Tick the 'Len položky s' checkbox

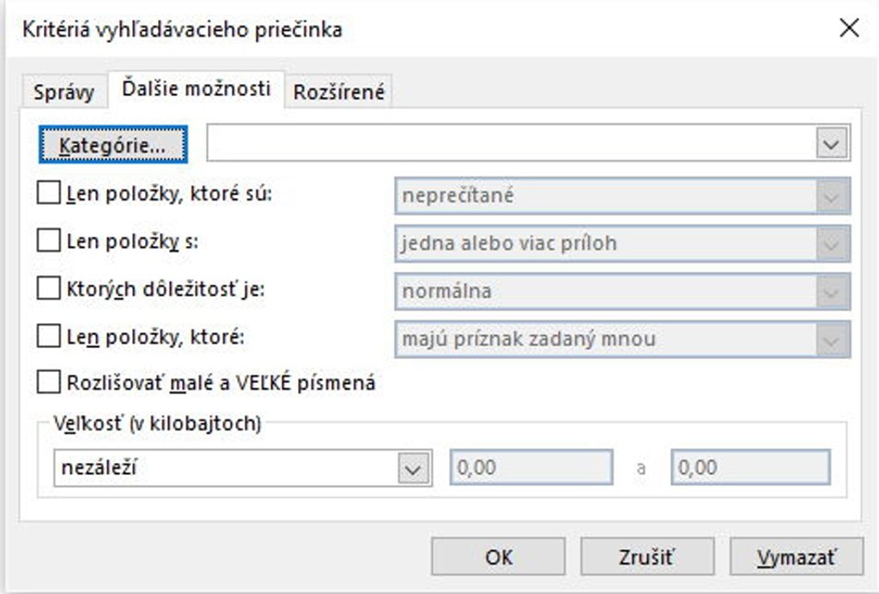[48, 242]
